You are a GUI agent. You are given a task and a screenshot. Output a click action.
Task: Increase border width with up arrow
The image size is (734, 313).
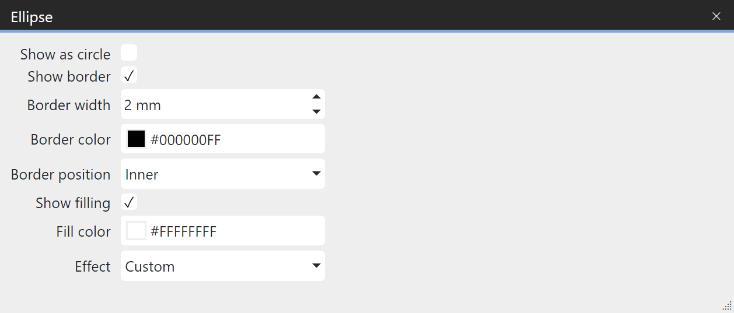click(316, 97)
